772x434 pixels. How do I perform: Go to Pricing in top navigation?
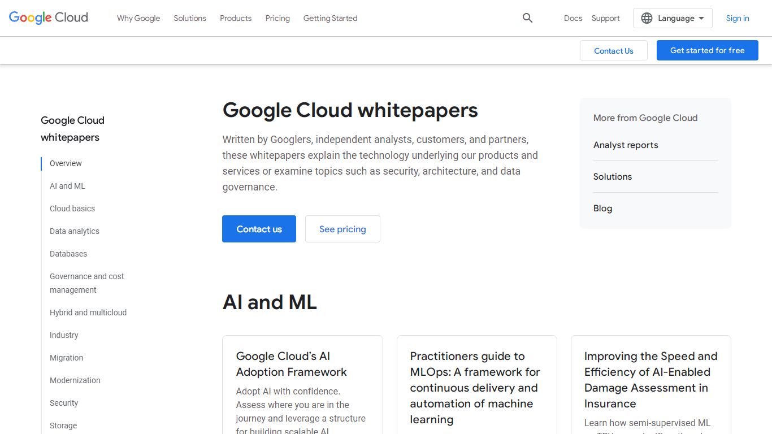277,18
